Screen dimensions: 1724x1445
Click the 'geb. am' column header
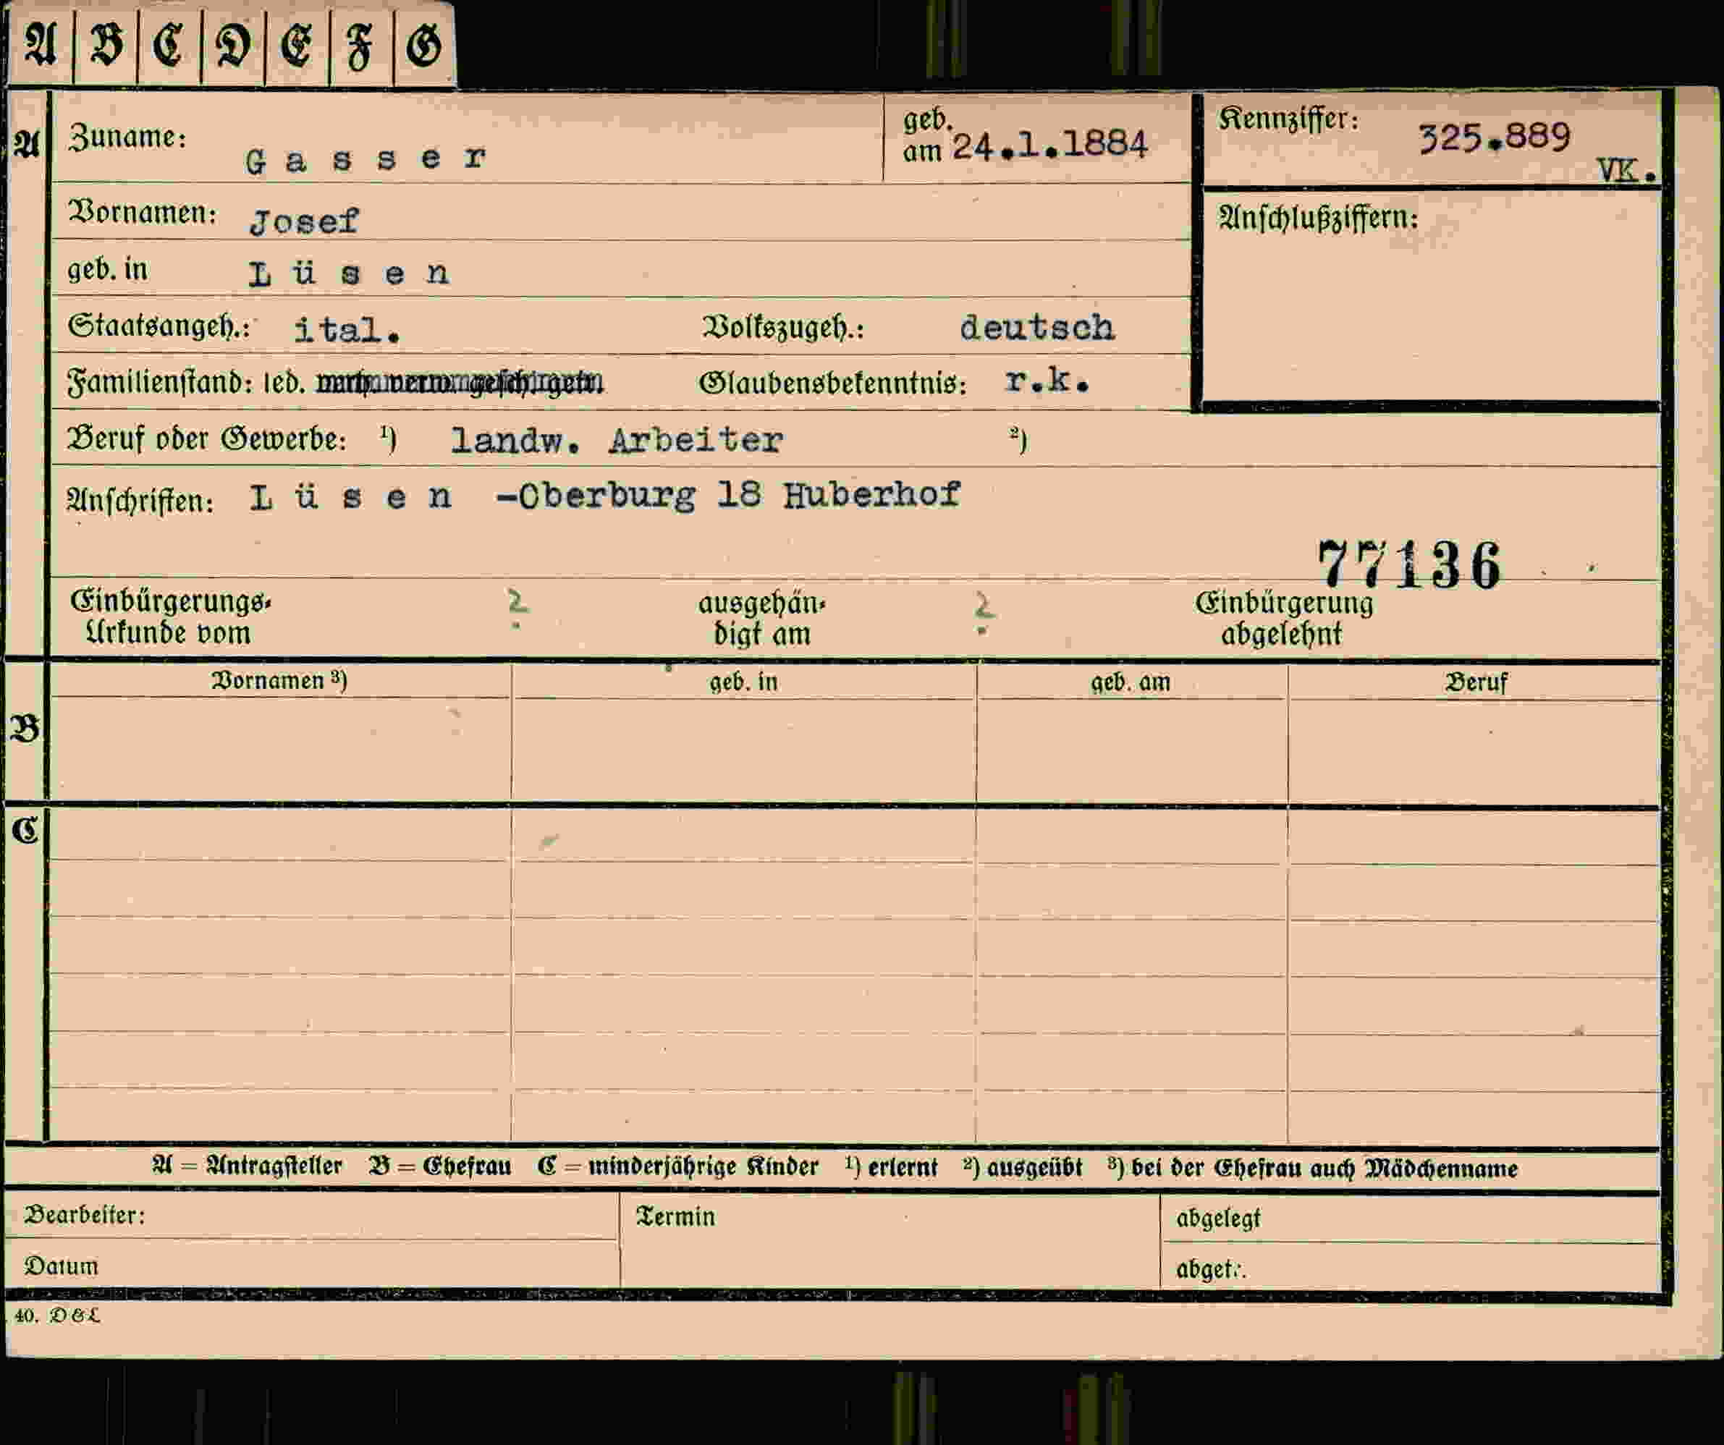pos(1131,683)
